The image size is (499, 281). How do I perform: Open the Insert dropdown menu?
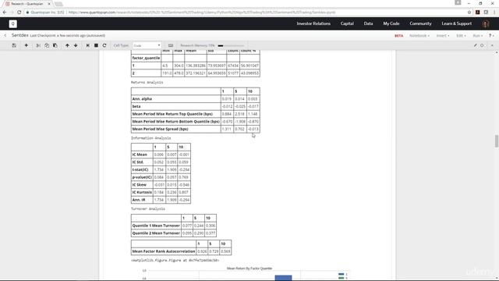coord(443,36)
